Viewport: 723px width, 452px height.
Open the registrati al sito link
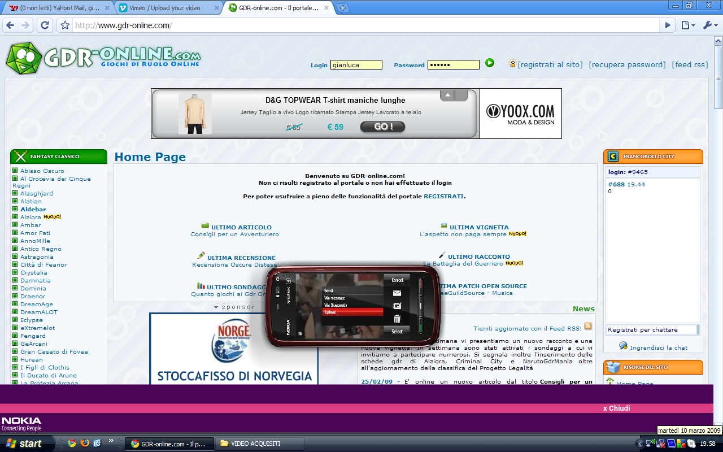pyautogui.click(x=550, y=64)
